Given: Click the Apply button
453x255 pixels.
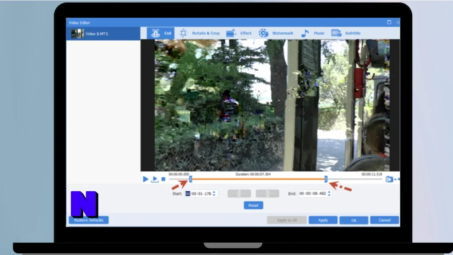Looking at the screenshot, I should click(323, 220).
